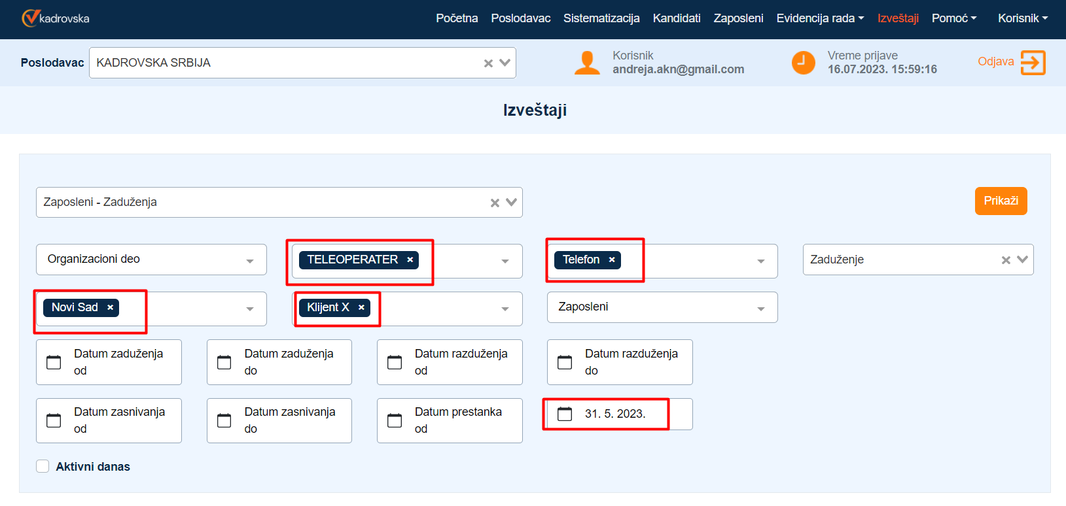Remove the TELEOPERATER tag
Screen dimensions: 1066x506
[410, 260]
